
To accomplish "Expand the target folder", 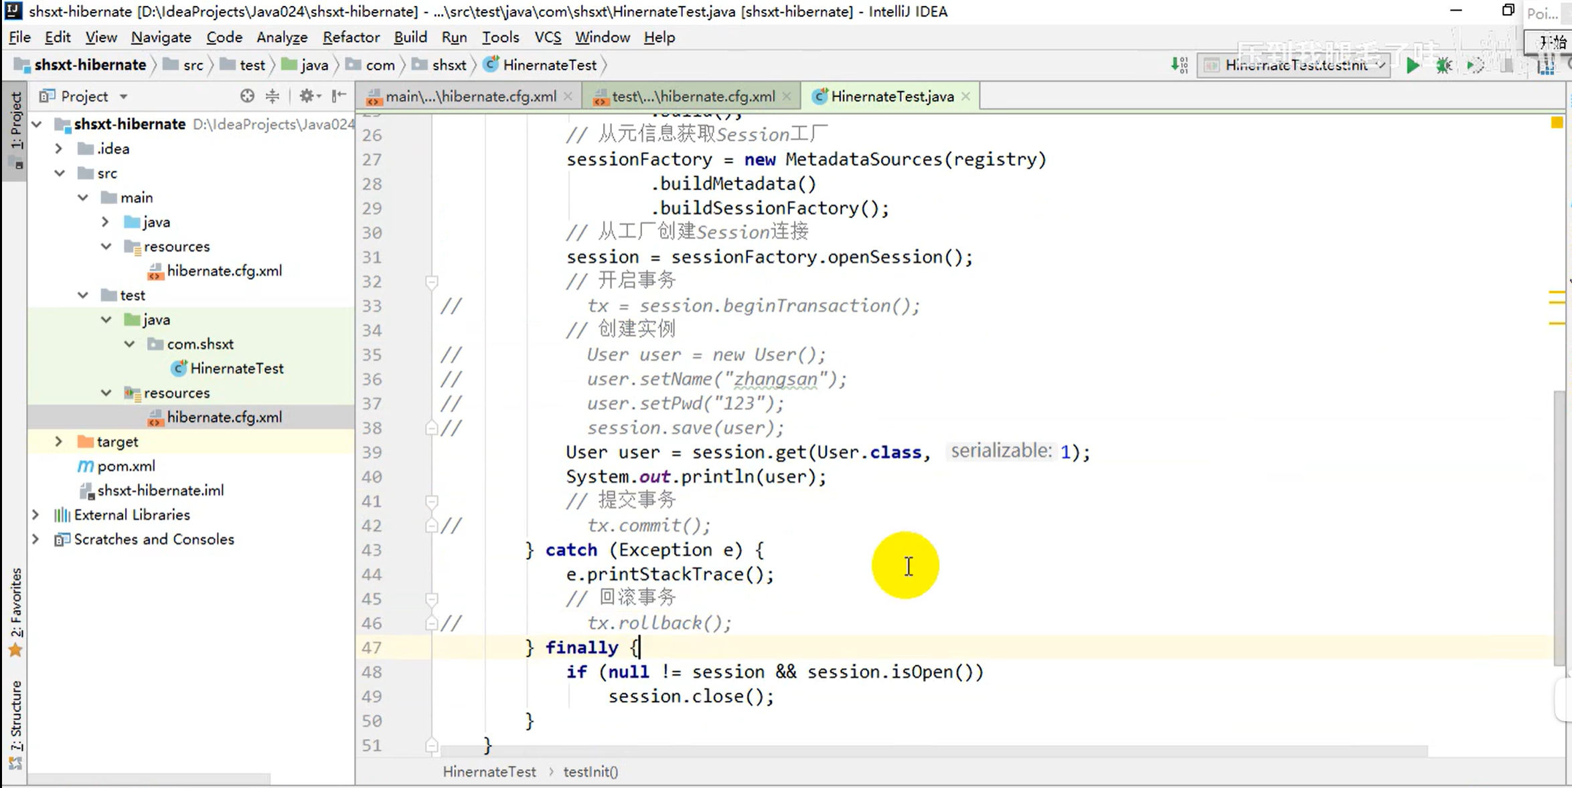I will (x=59, y=441).
